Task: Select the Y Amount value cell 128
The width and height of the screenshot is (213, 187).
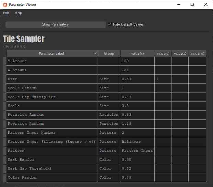Action: [x=137, y=61]
